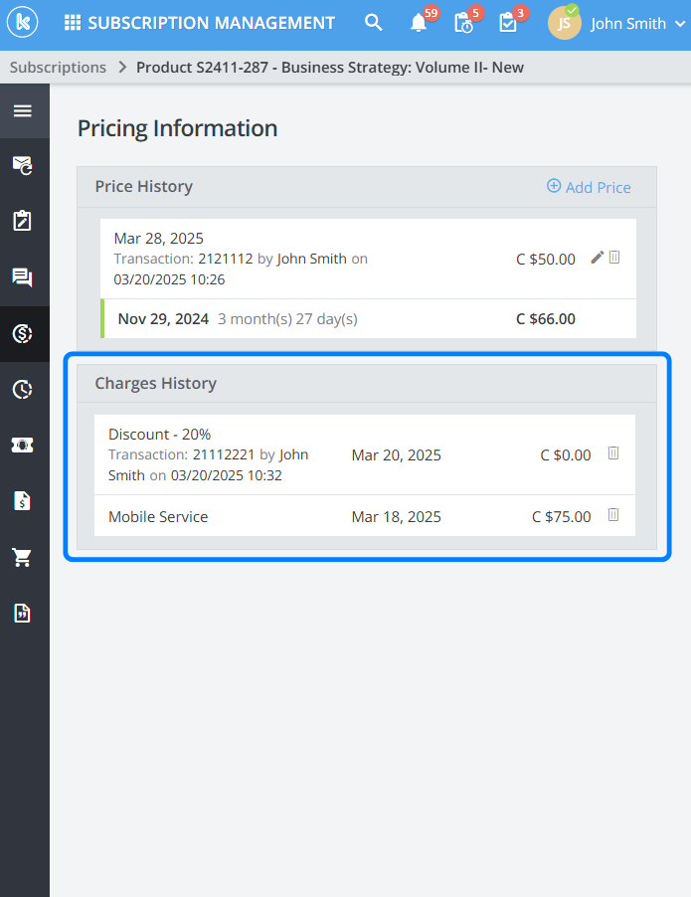Viewport: 691px width, 897px height.
Task: Click the Add Price link
Action: [x=589, y=187]
